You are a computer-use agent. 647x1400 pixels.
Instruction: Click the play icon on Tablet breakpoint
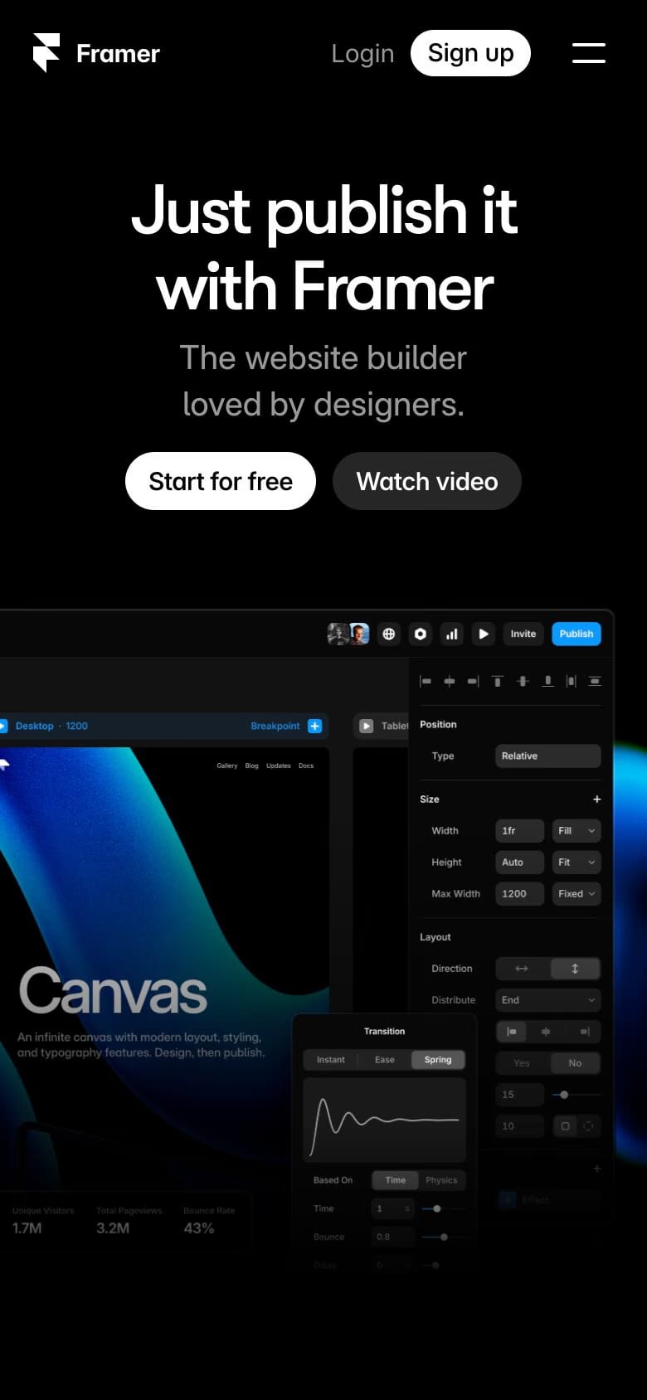pos(367,726)
